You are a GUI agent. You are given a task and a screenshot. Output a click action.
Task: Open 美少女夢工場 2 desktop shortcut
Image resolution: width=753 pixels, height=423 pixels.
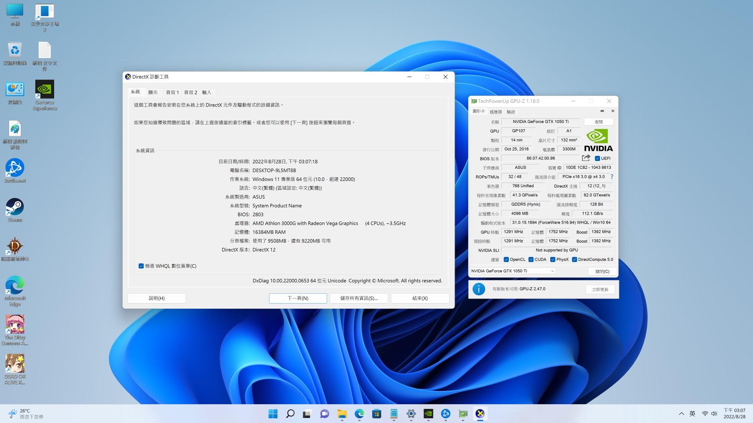coord(45,18)
